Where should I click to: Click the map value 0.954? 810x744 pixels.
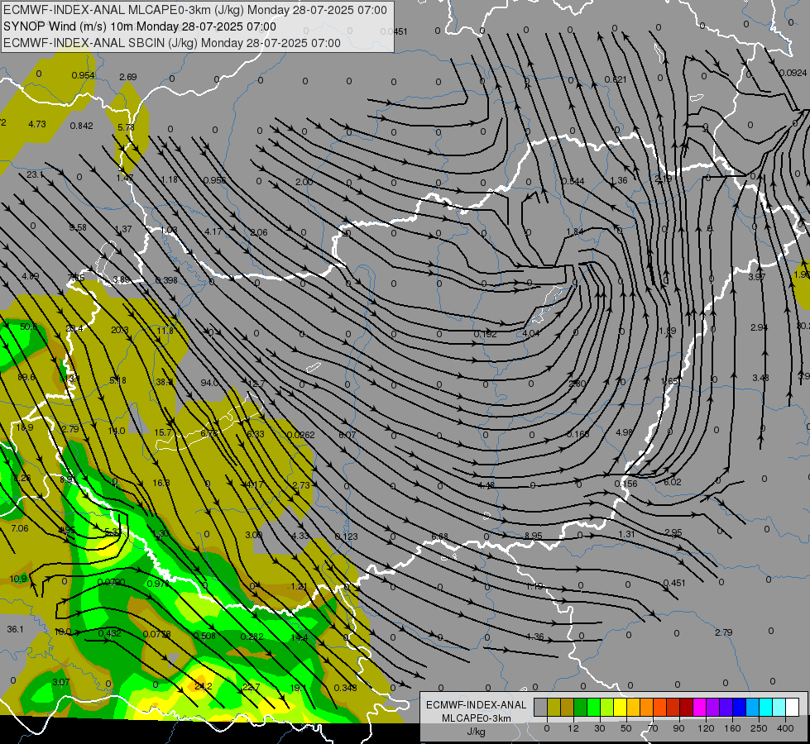84,75
